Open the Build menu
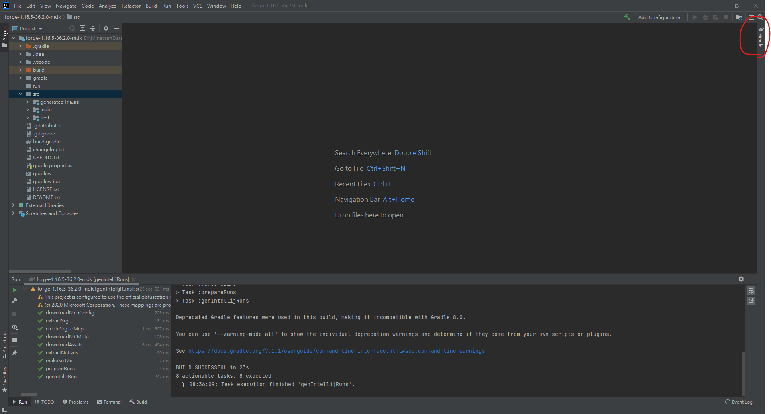This screenshot has height=414, width=771. coord(151,6)
